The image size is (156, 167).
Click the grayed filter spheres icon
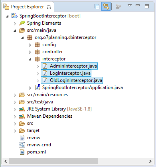[118, 6]
